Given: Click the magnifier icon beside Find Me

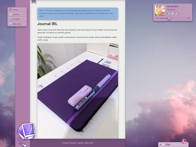Looking at the screenshot, I should (11, 19).
